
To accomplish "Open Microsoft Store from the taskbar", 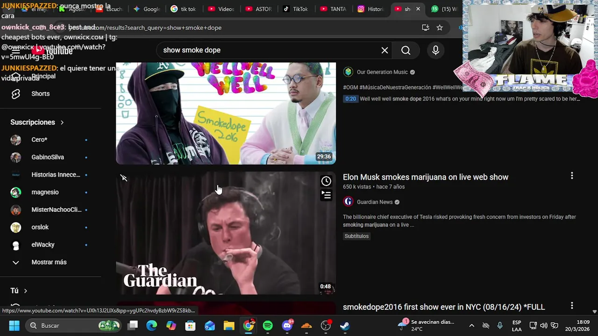I will tap(190, 325).
